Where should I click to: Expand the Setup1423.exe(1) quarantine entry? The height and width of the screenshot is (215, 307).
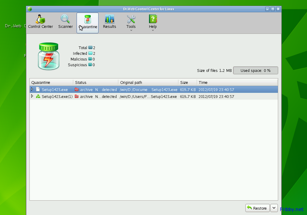point(32,96)
